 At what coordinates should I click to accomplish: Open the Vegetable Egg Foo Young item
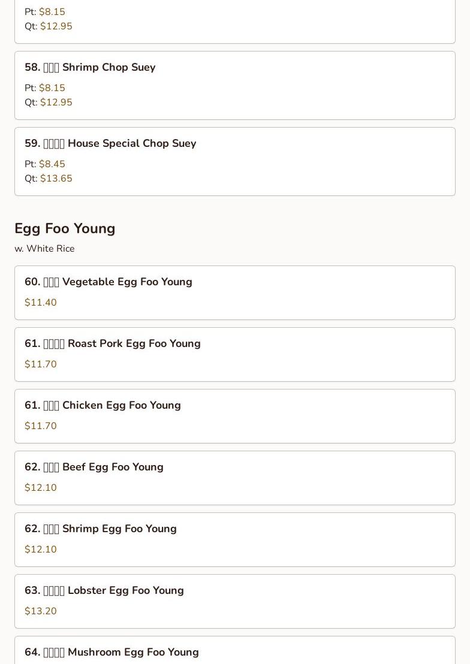[109, 282]
